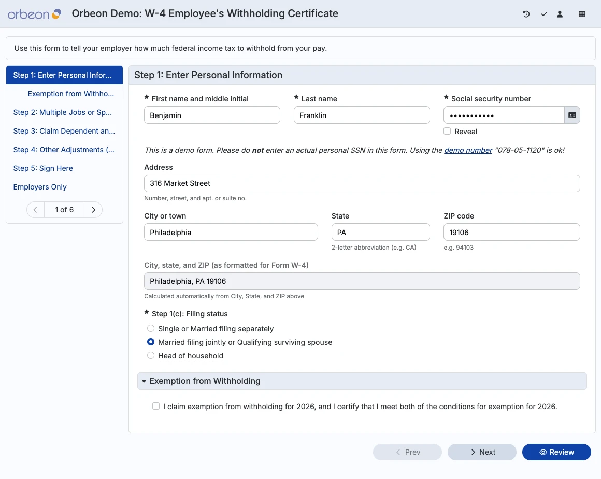Image resolution: width=601 pixels, height=479 pixels.
Task: Open Step 2: Multiple Jobs section
Action: coord(63,112)
